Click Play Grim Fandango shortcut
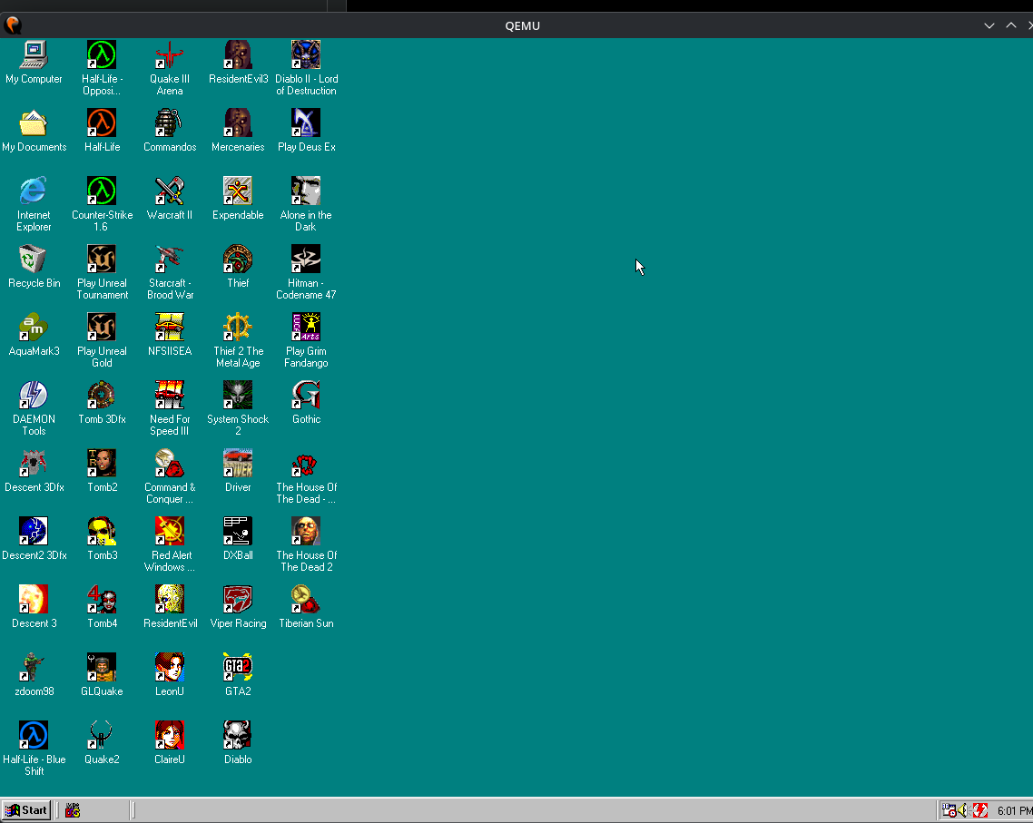This screenshot has width=1033, height=823. point(306,327)
